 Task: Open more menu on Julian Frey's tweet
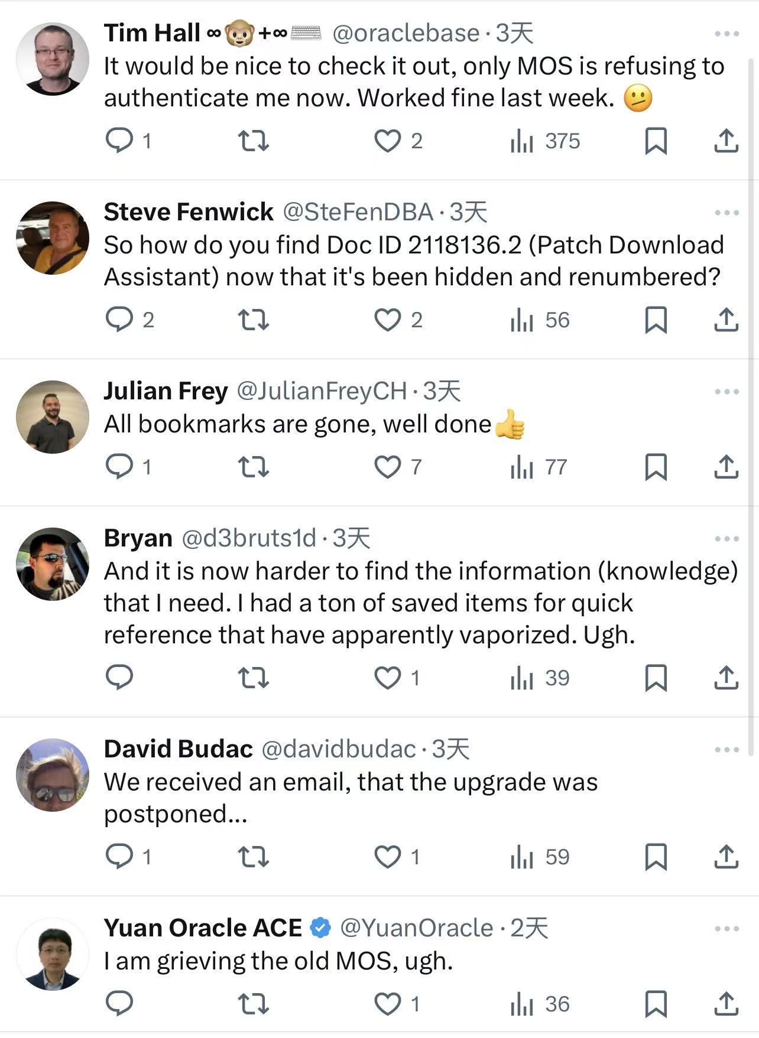[x=726, y=392]
